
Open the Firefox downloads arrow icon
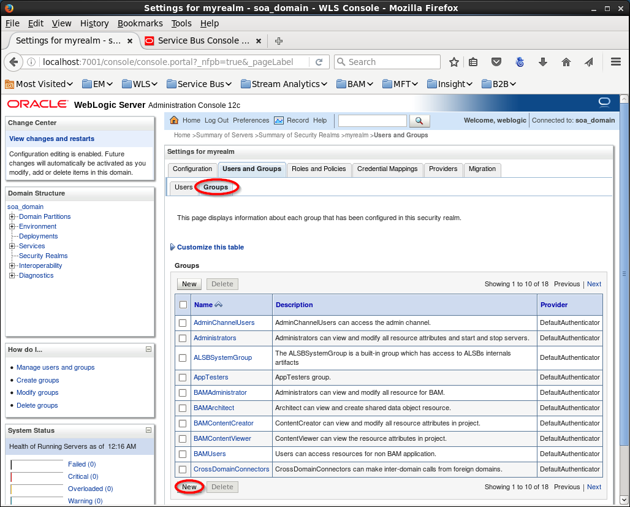(x=542, y=62)
